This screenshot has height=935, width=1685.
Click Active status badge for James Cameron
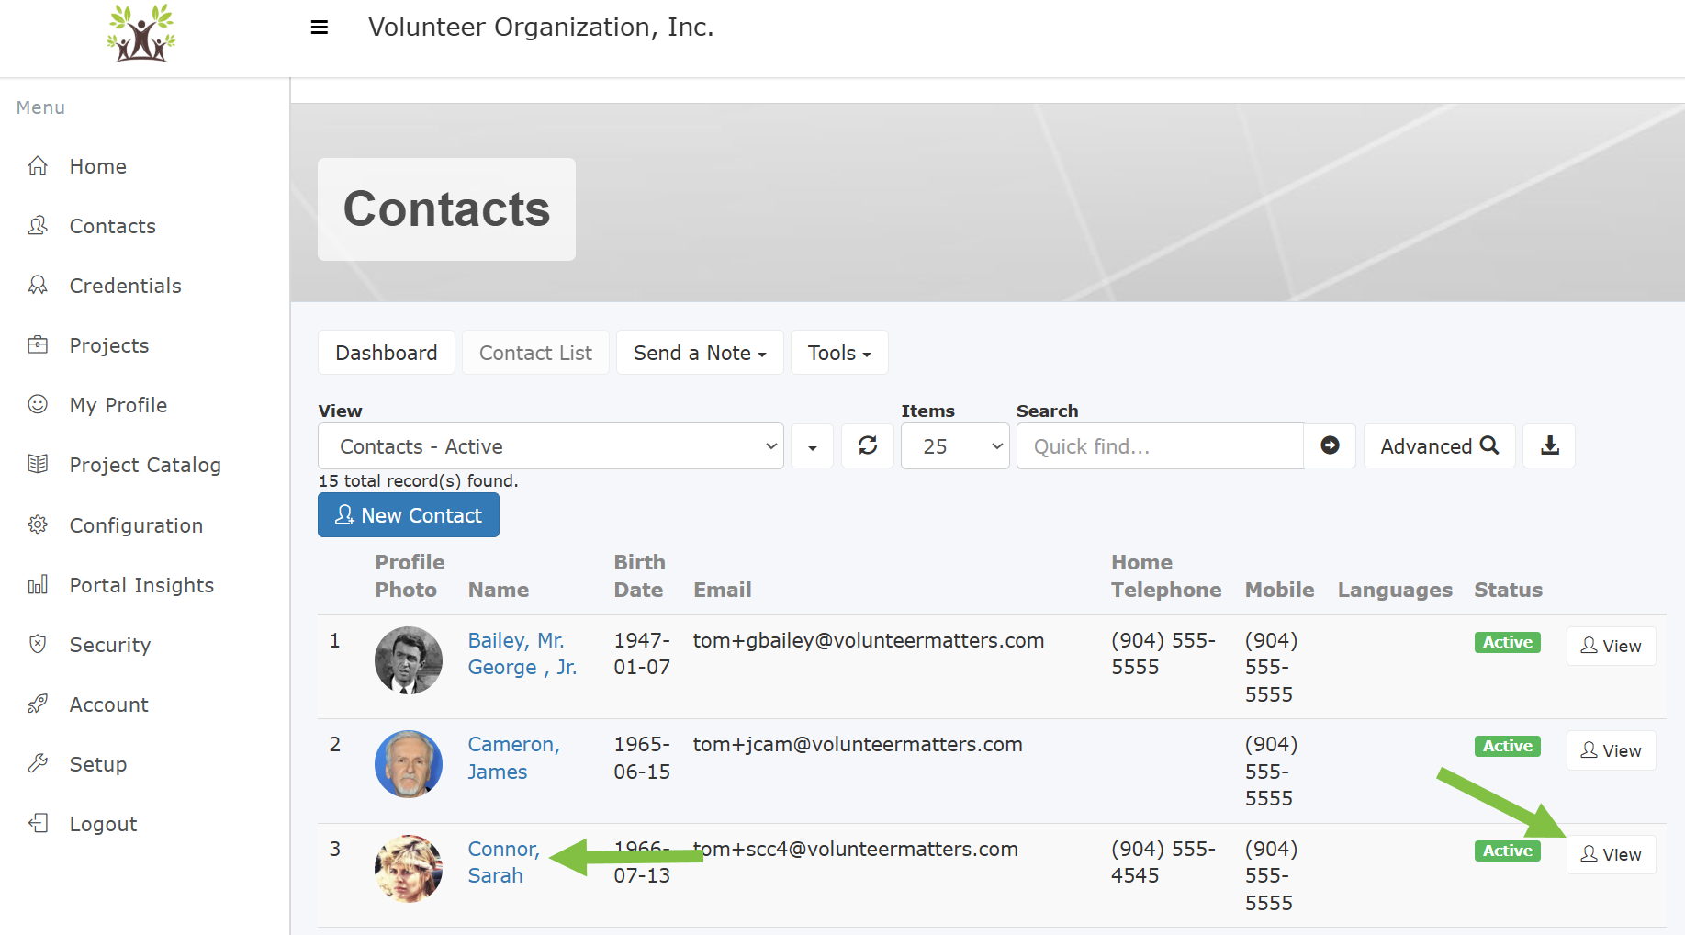coord(1507,746)
